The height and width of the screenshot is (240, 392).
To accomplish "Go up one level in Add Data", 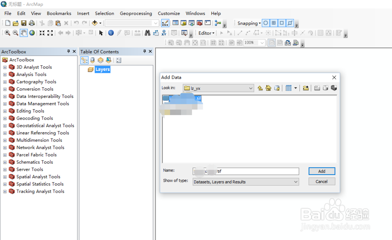I will click(x=260, y=88).
